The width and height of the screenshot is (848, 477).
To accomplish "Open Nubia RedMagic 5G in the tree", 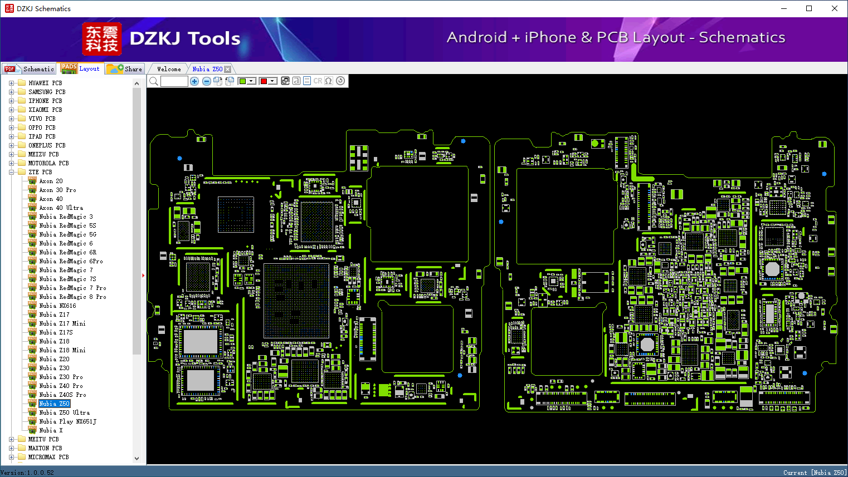I will pyautogui.click(x=67, y=234).
